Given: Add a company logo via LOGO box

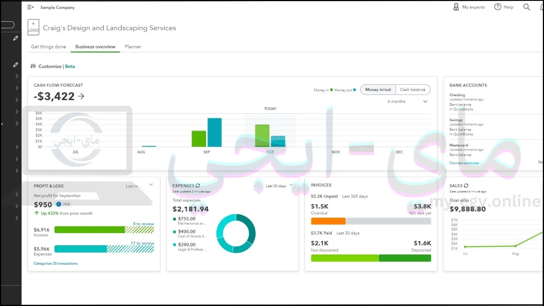Looking at the screenshot, I should pos(33,27).
